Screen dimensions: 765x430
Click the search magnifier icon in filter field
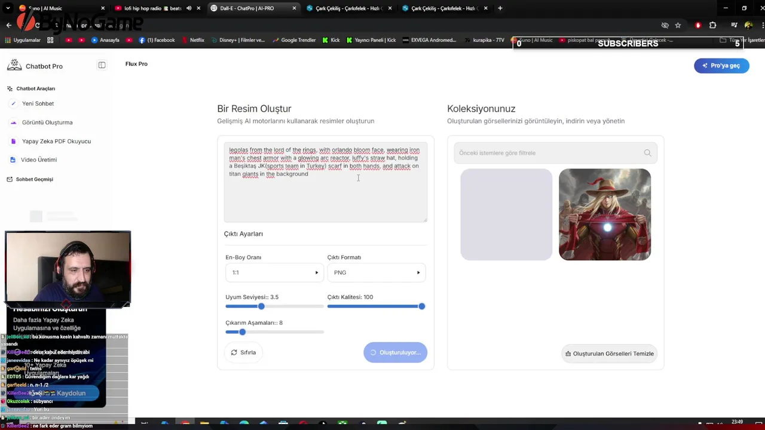click(647, 153)
